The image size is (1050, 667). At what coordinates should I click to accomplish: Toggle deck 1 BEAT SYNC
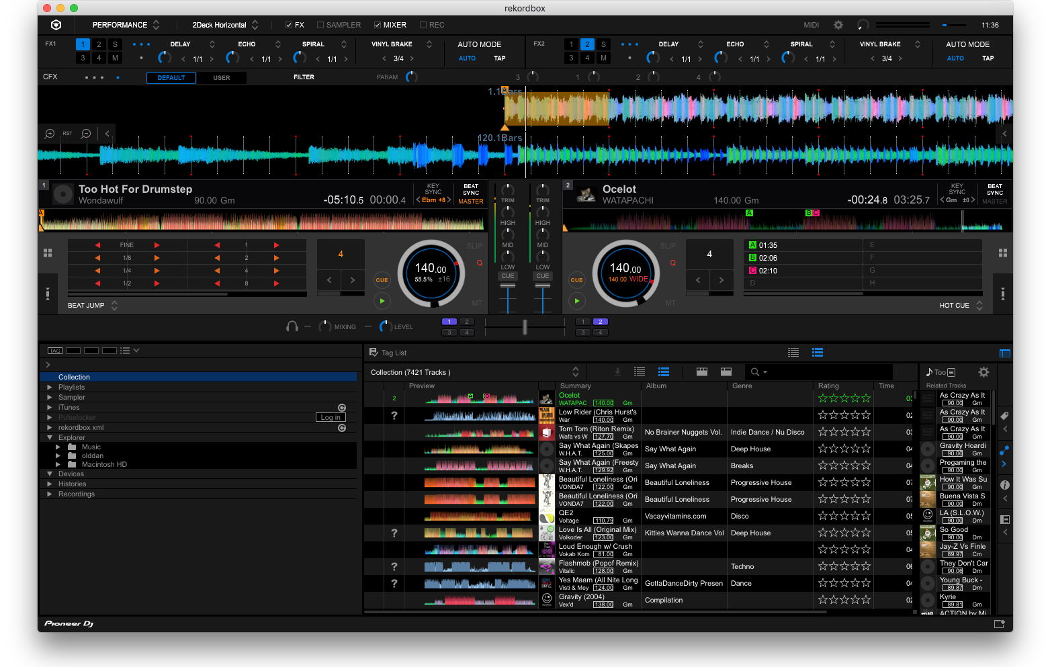point(471,189)
